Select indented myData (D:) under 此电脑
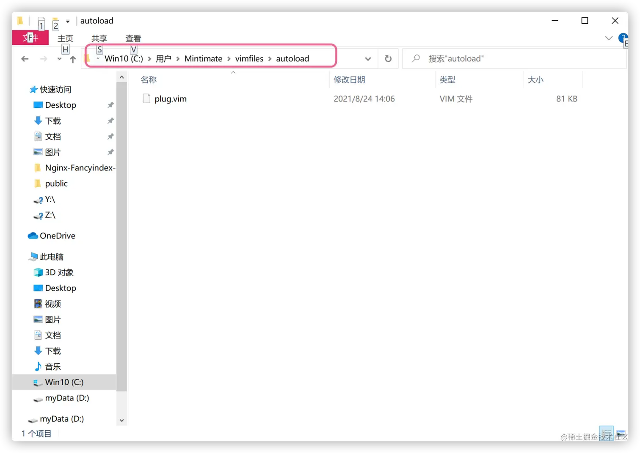 [x=67, y=398]
